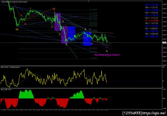Select the yellow wave number 2

click(x=63, y=22)
